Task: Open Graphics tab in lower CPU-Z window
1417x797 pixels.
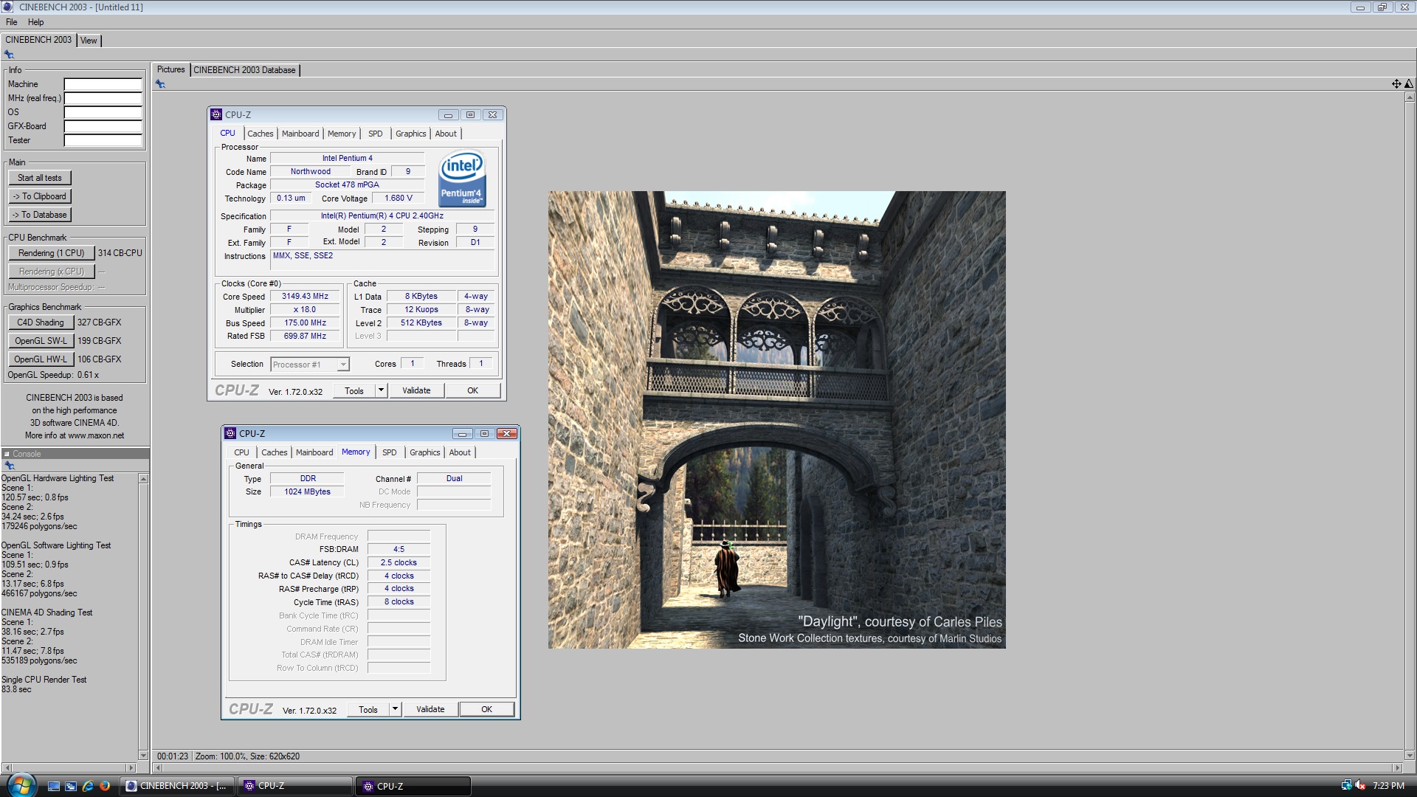Action: [424, 452]
